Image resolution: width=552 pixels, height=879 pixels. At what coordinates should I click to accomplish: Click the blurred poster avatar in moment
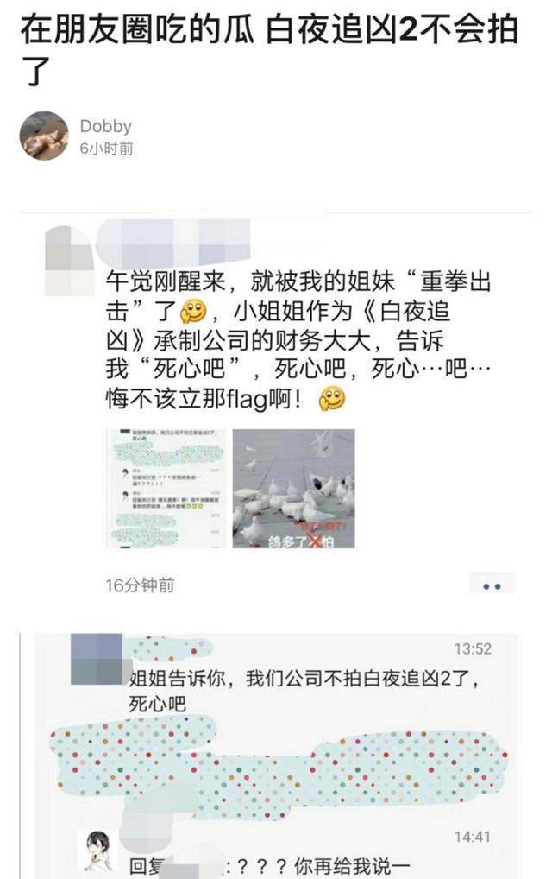(70, 261)
